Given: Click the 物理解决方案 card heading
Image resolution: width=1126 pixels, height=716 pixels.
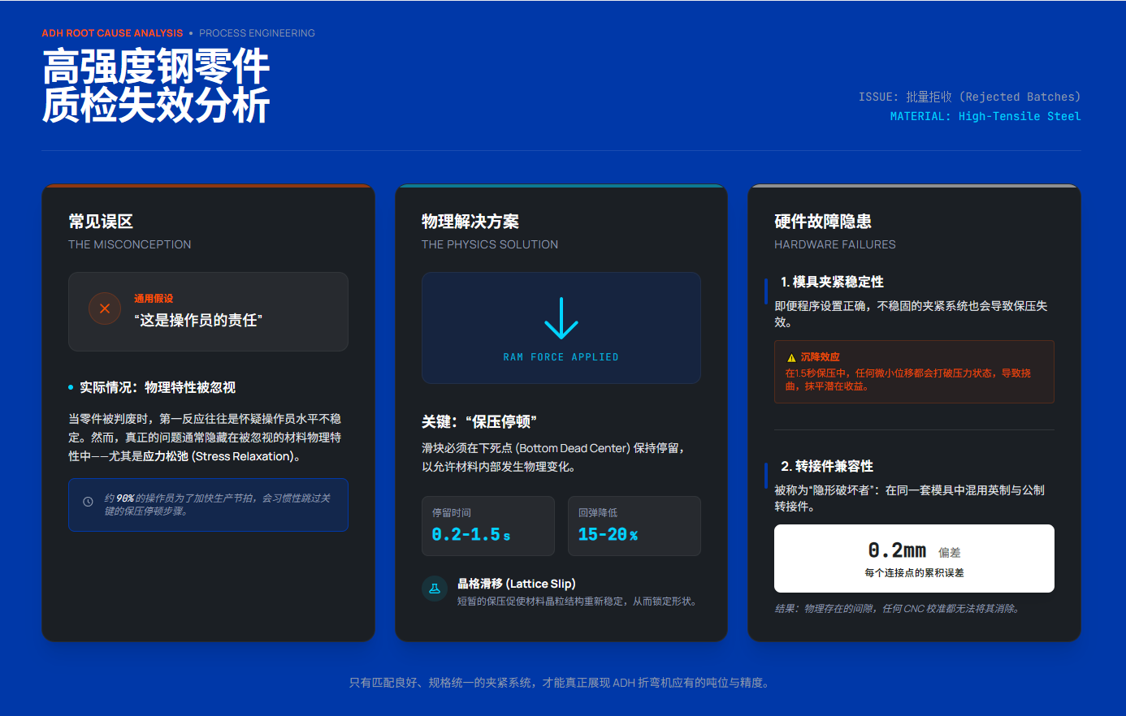Looking at the screenshot, I should pos(470,222).
